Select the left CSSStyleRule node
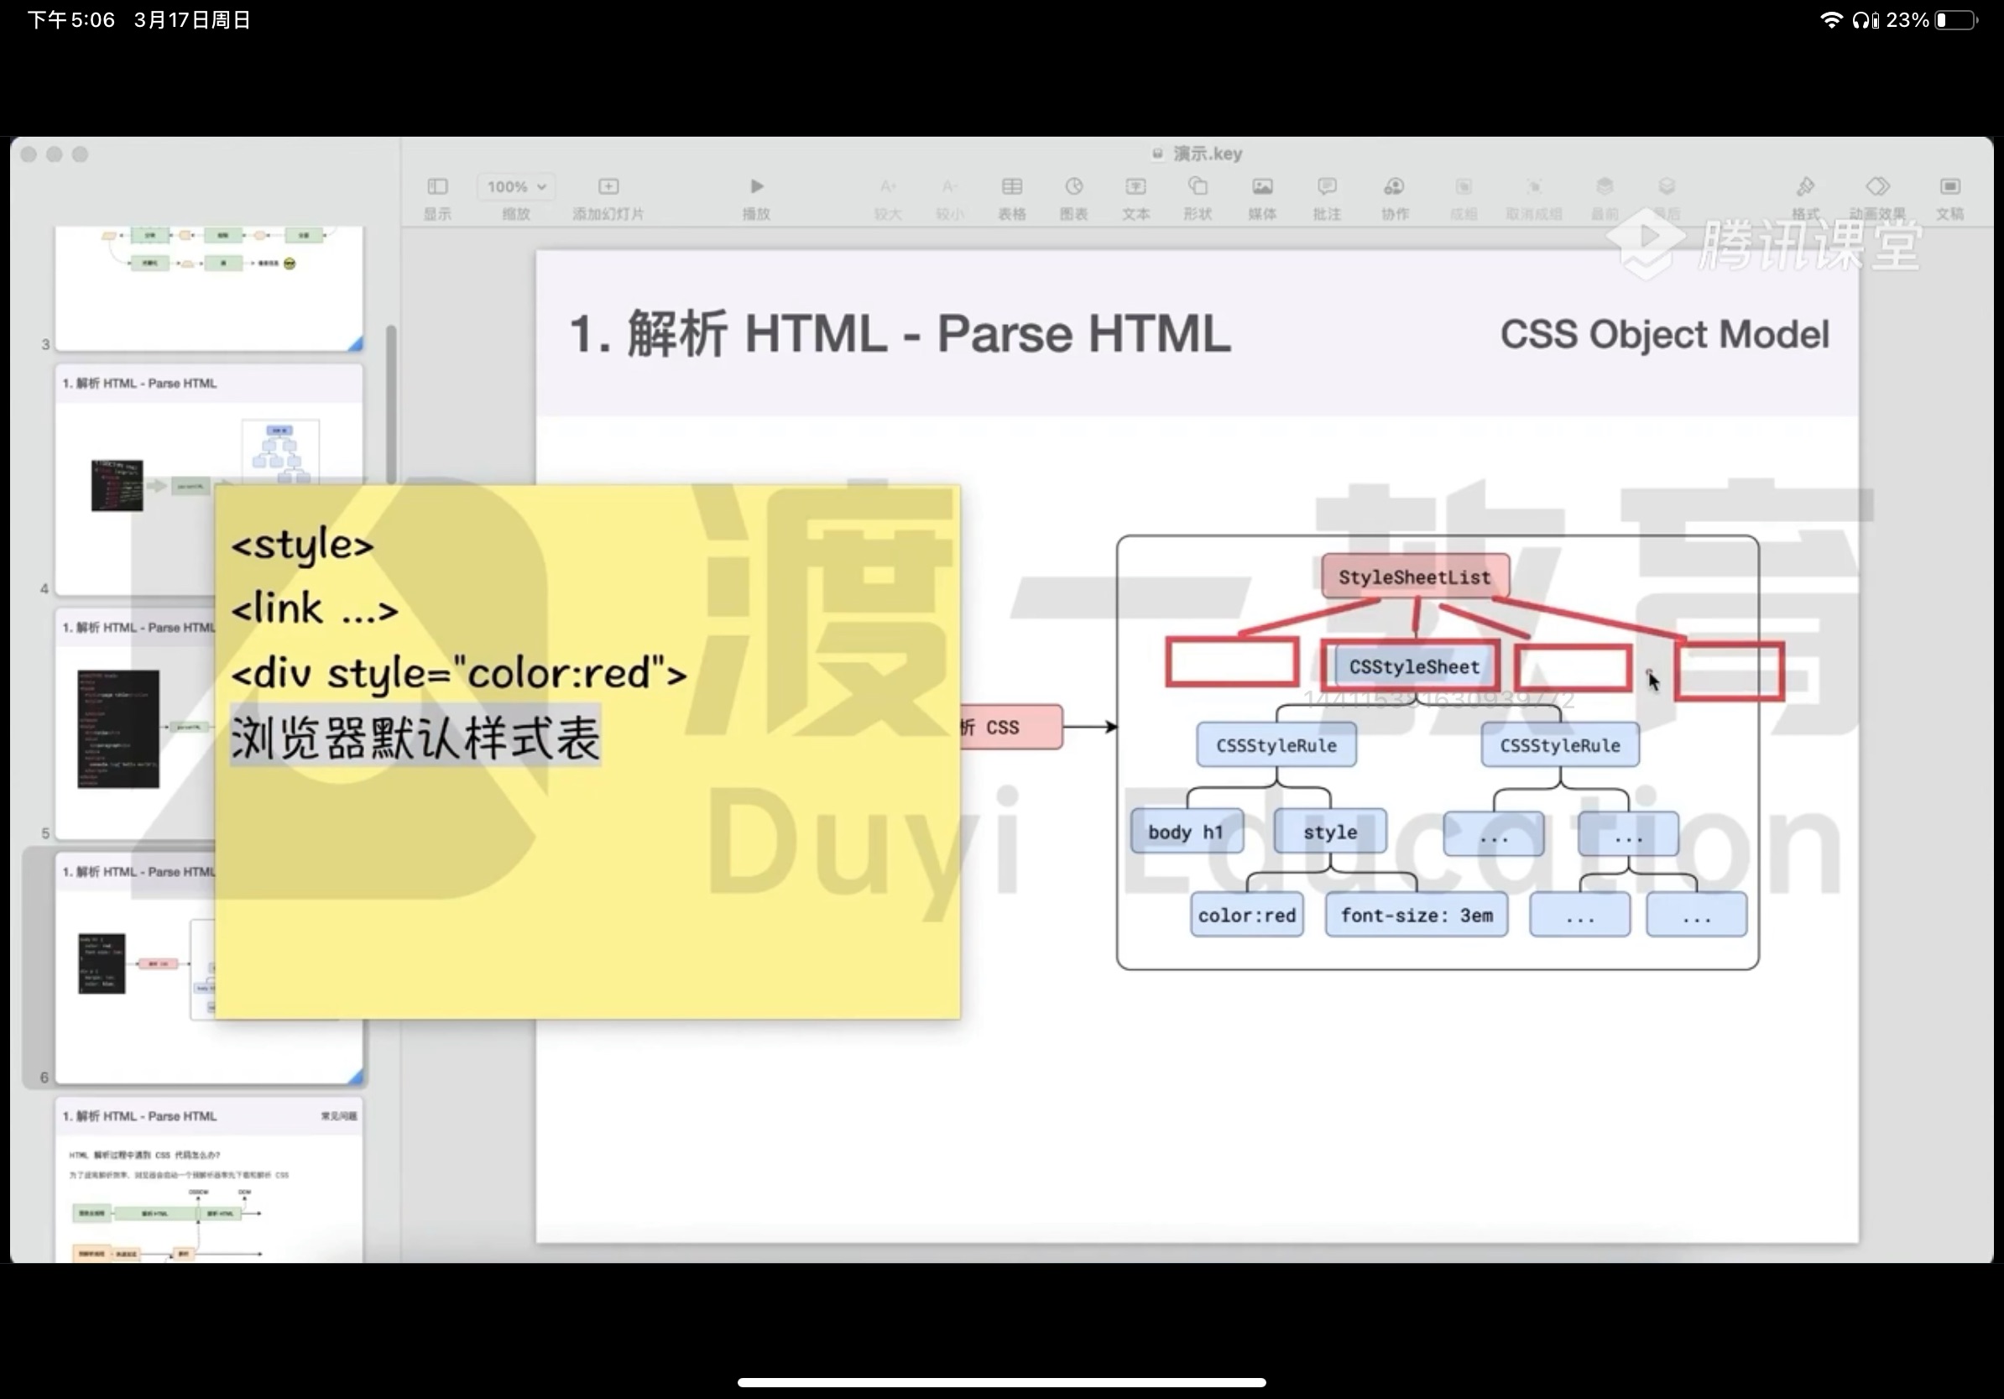 pos(1276,745)
